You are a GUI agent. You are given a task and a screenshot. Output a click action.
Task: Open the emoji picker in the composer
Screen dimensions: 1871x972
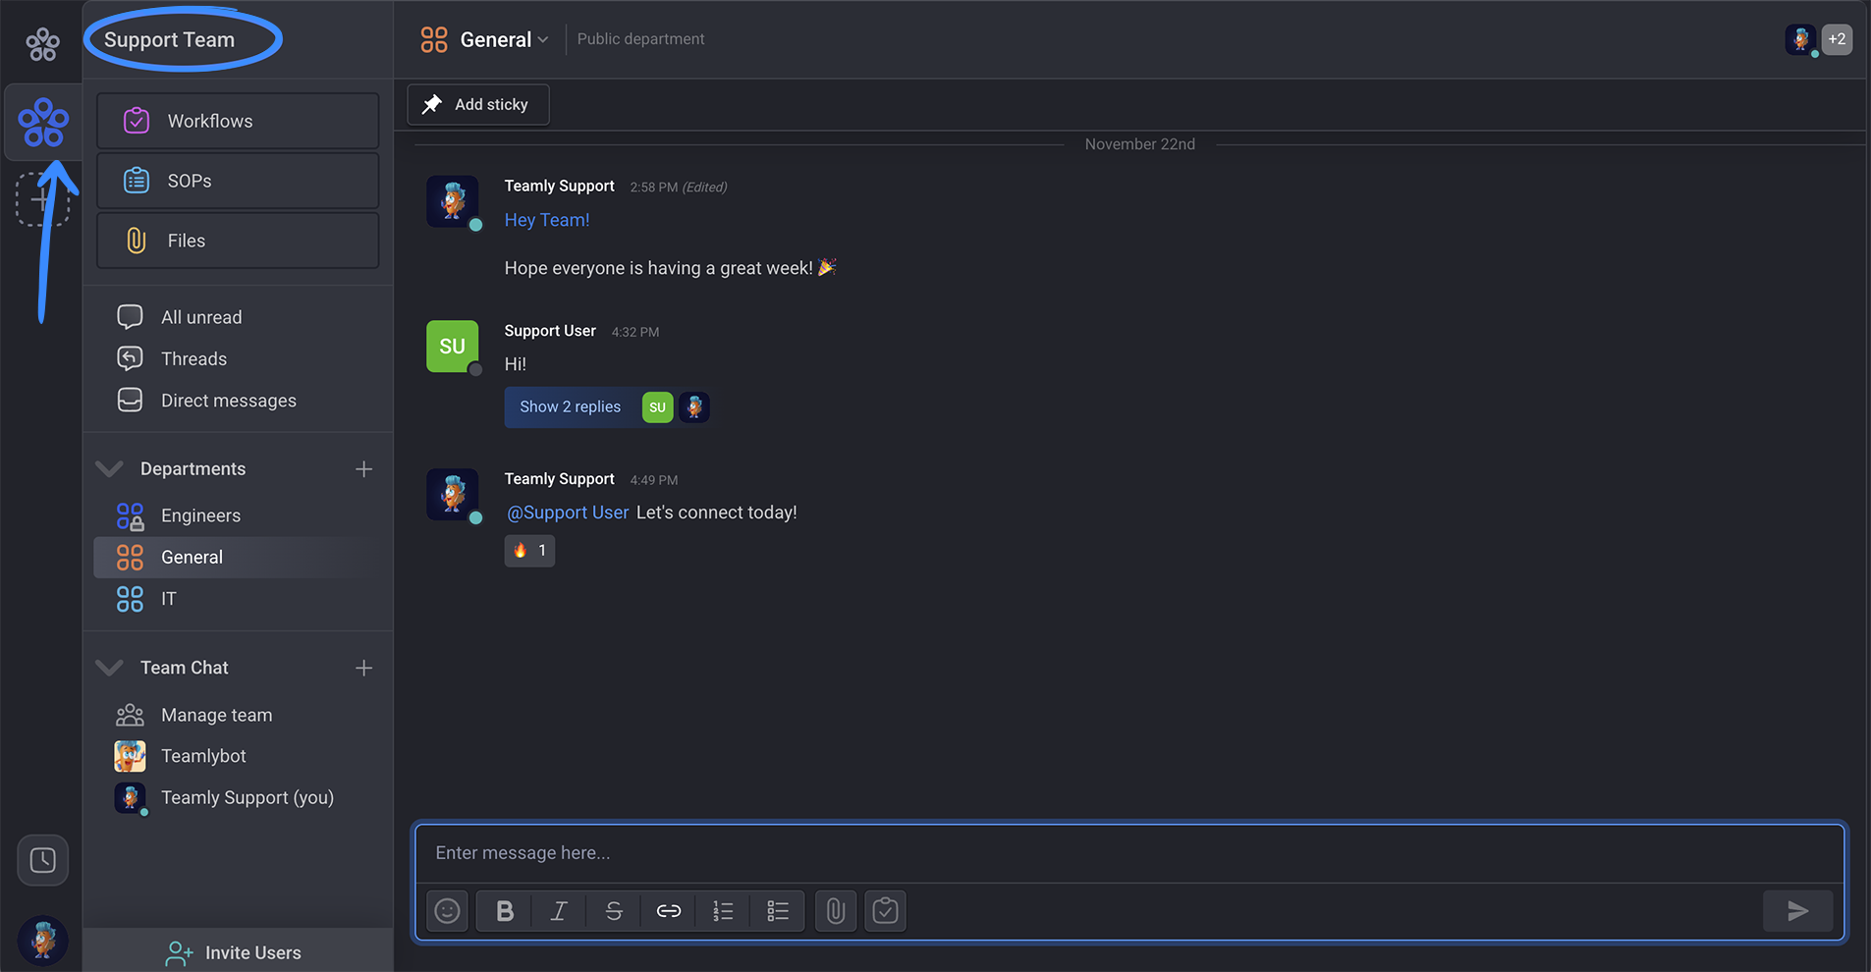[447, 911]
